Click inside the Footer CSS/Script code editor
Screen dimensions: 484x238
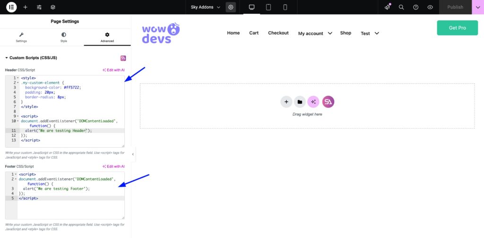pyautogui.click(x=65, y=195)
